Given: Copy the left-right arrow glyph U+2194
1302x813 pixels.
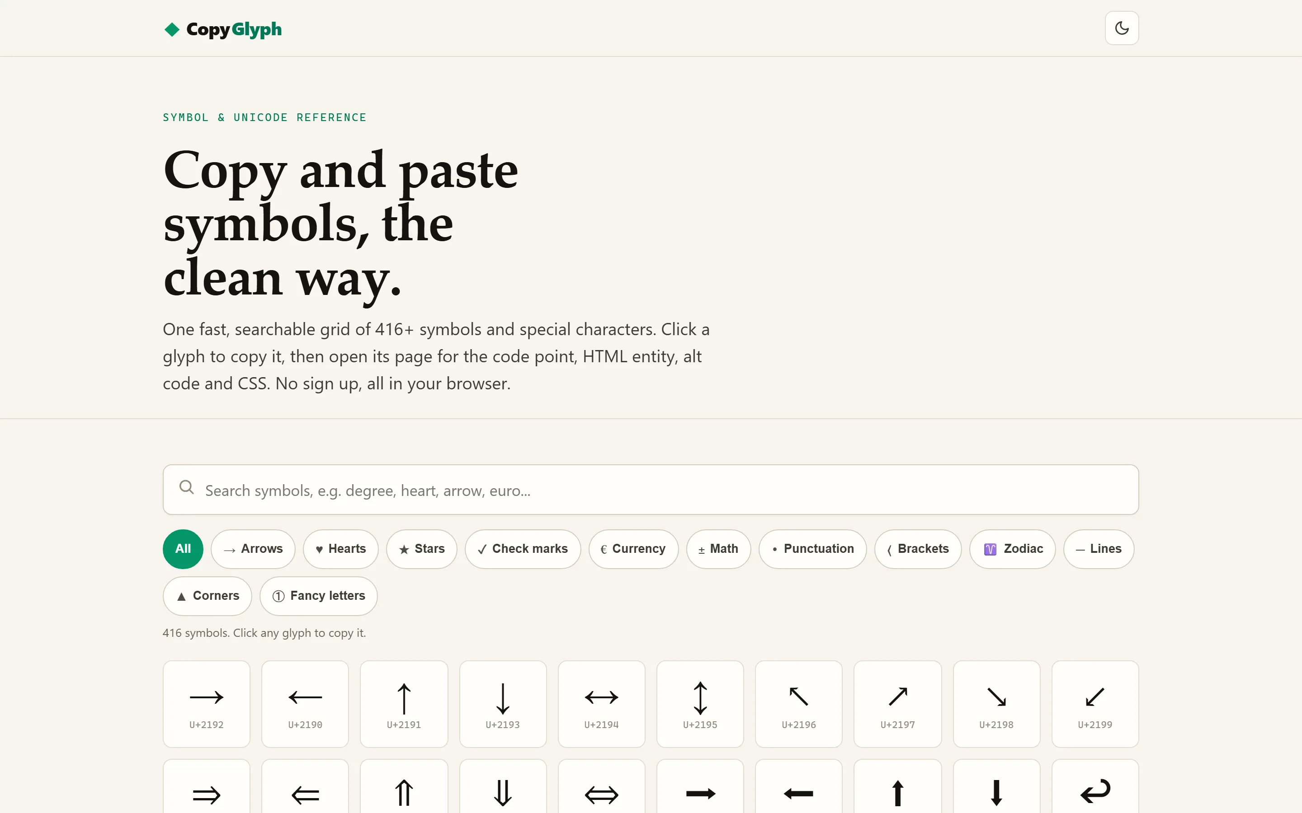Looking at the screenshot, I should [x=602, y=704].
